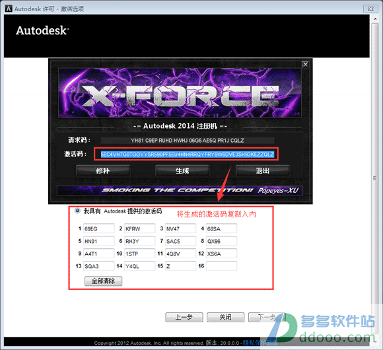The height and width of the screenshot is (350, 383).
Task: Click the 生成 (Generate) button
Action: (182, 170)
